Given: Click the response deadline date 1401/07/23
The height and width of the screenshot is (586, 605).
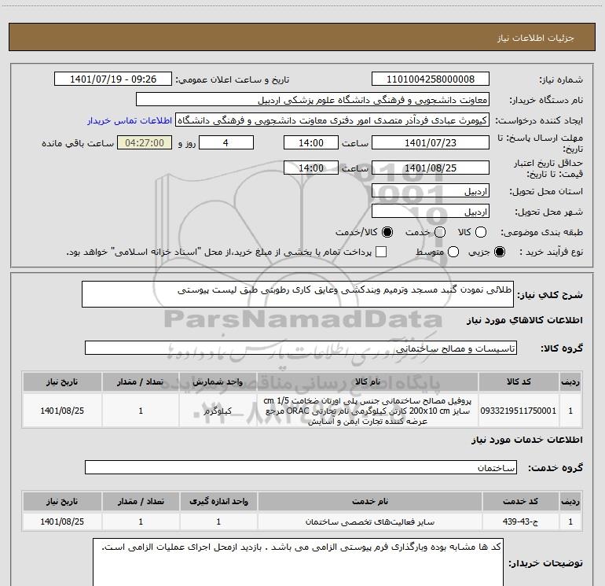Looking at the screenshot, I should (x=431, y=142).
